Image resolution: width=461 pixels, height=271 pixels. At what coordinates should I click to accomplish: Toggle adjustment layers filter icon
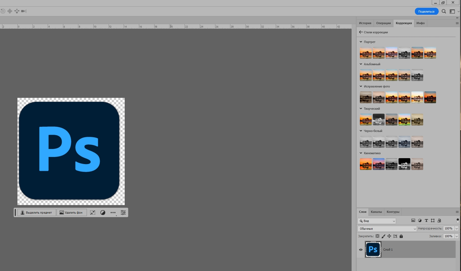pos(420,221)
